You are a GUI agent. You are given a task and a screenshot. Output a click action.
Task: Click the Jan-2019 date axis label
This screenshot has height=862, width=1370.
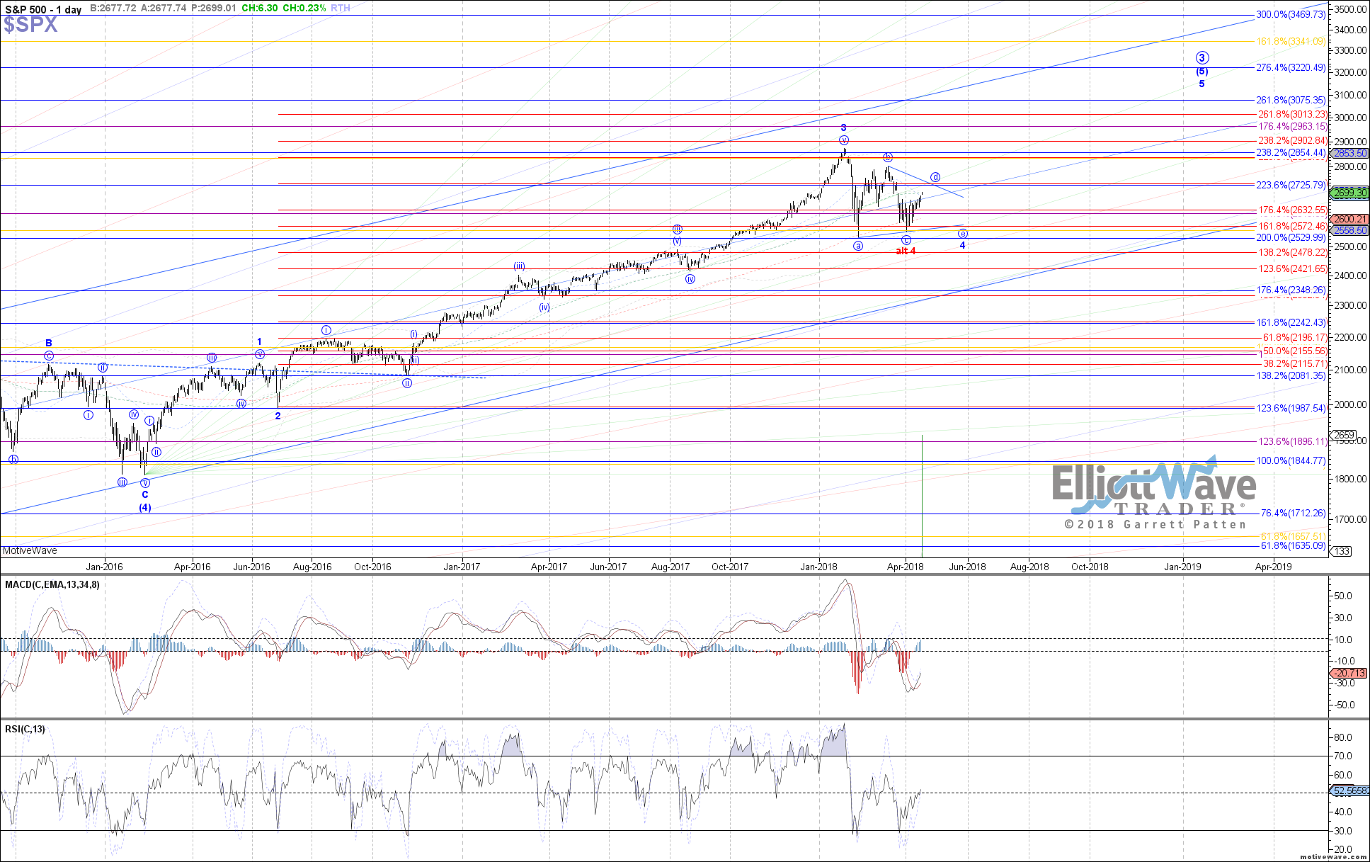1182,567
